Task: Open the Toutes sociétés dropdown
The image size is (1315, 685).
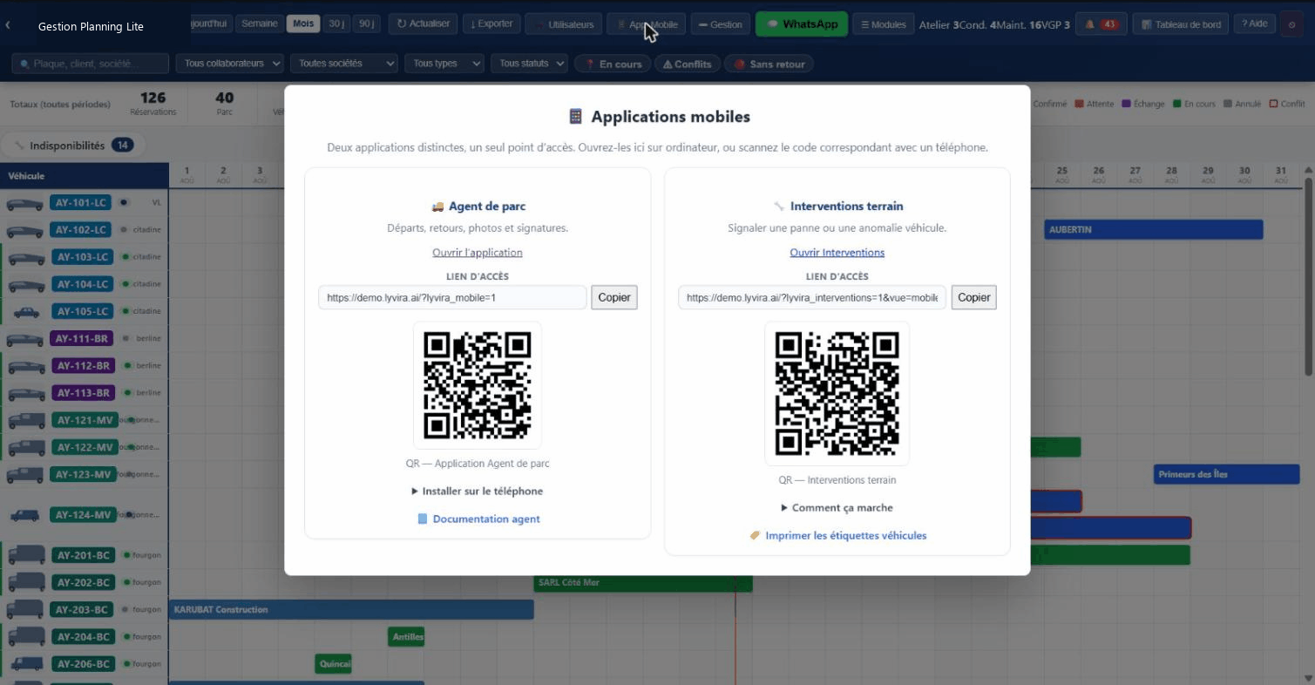Action: click(x=343, y=64)
